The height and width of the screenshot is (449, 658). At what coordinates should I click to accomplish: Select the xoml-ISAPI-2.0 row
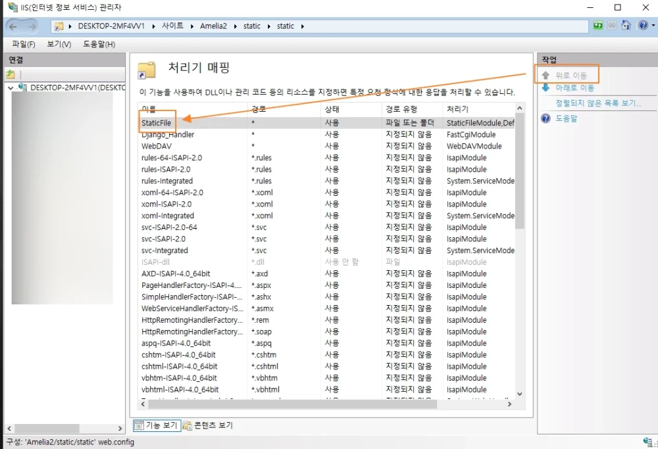(326, 204)
